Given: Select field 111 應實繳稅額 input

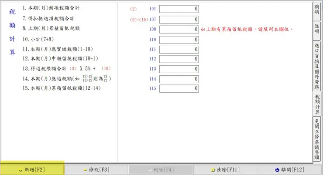Looking at the screenshot, I should 179,50.
